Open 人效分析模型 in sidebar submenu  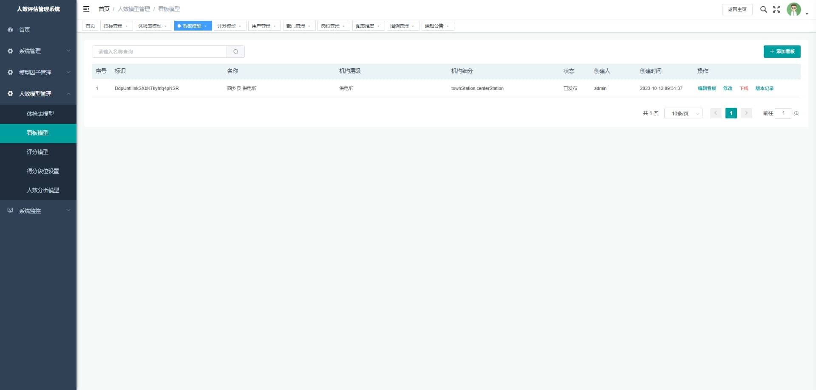pos(38,190)
